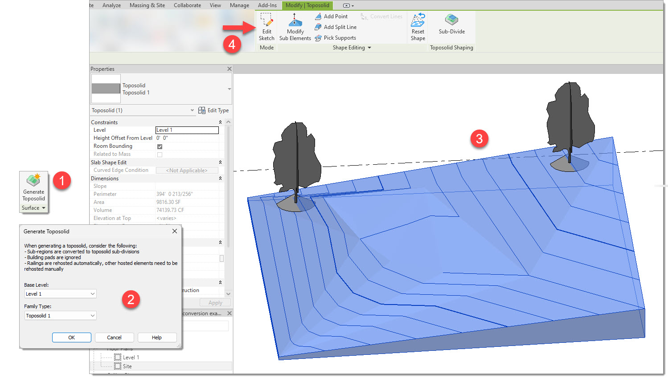Screen dimensions: 668x378
Task: Close the Generate Toposolid dialog
Action: click(x=175, y=231)
